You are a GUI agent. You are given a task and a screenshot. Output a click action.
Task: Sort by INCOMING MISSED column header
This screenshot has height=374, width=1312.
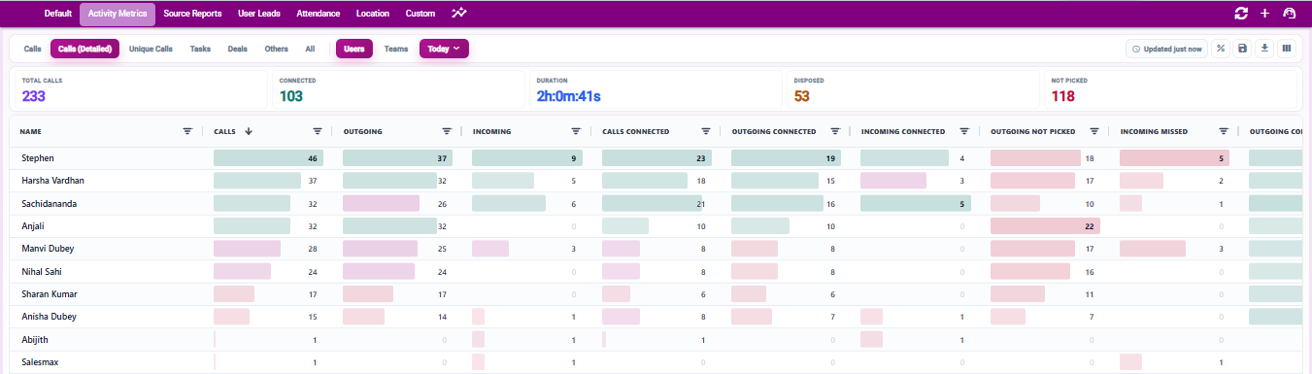1154,131
